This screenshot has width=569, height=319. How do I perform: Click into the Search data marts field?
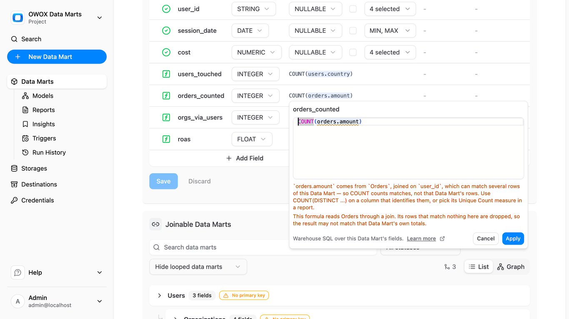(262, 247)
